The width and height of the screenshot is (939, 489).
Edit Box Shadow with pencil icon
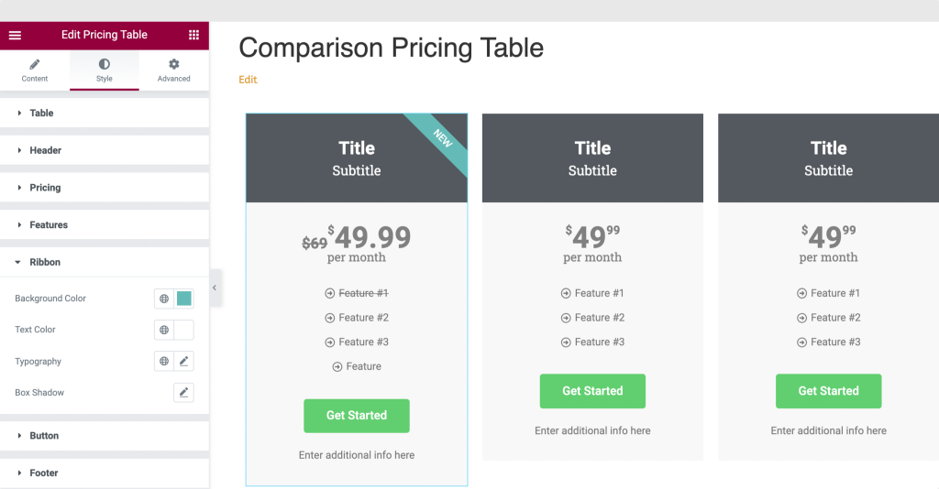tap(183, 393)
